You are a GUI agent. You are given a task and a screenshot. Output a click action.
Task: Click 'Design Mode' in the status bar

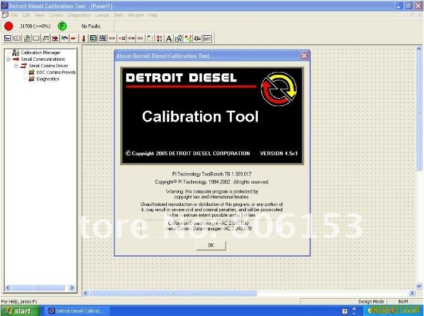point(371,301)
